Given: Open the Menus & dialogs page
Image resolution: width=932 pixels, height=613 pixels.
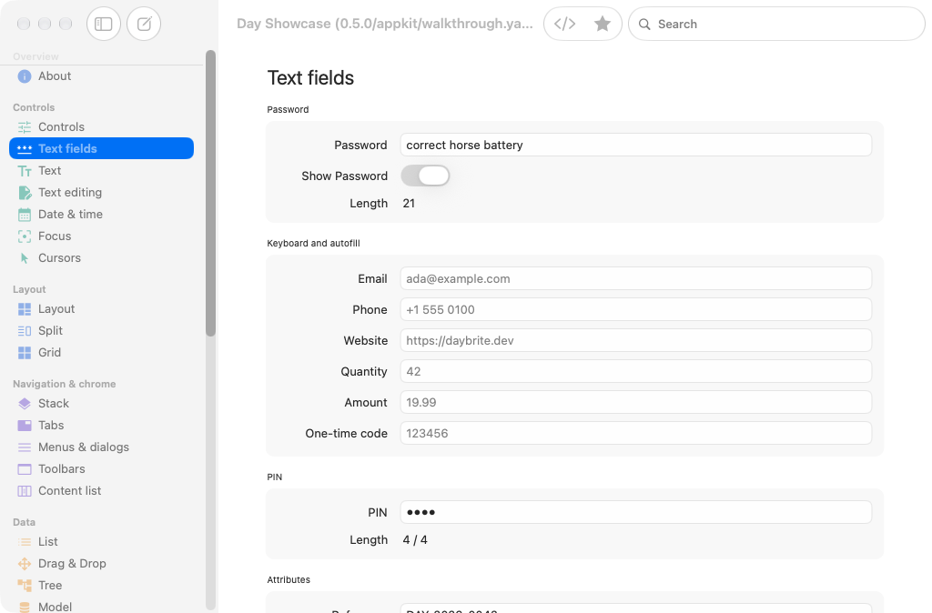Looking at the screenshot, I should 102,447.
